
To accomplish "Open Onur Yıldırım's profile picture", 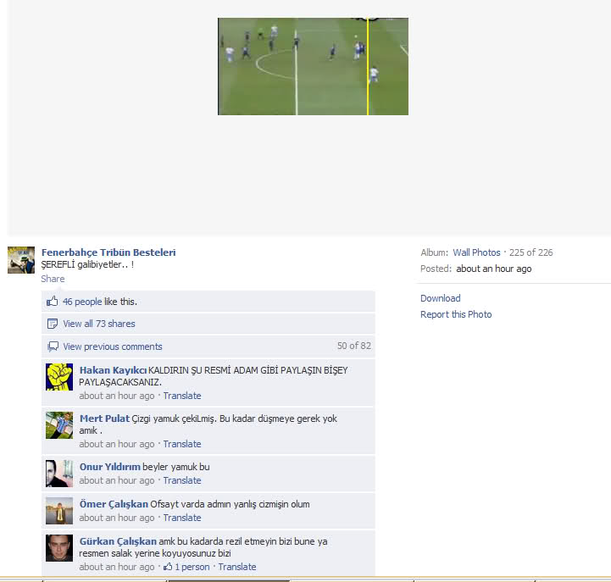I will [x=59, y=474].
